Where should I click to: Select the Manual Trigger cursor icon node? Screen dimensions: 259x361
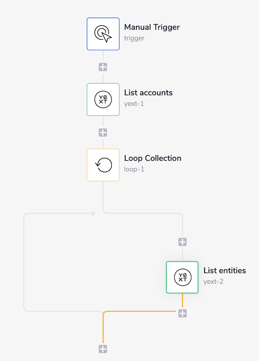click(x=103, y=34)
